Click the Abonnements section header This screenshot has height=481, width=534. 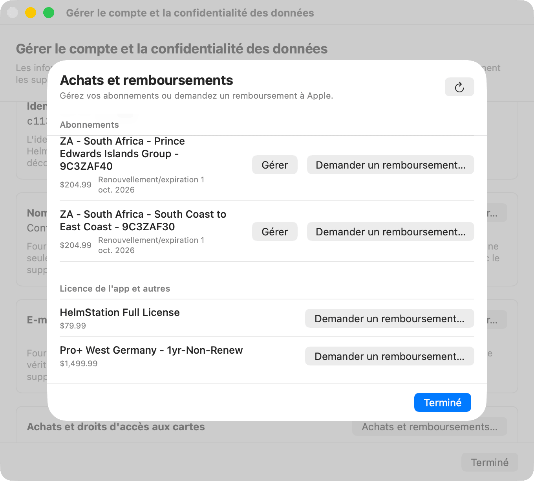(x=89, y=125)
